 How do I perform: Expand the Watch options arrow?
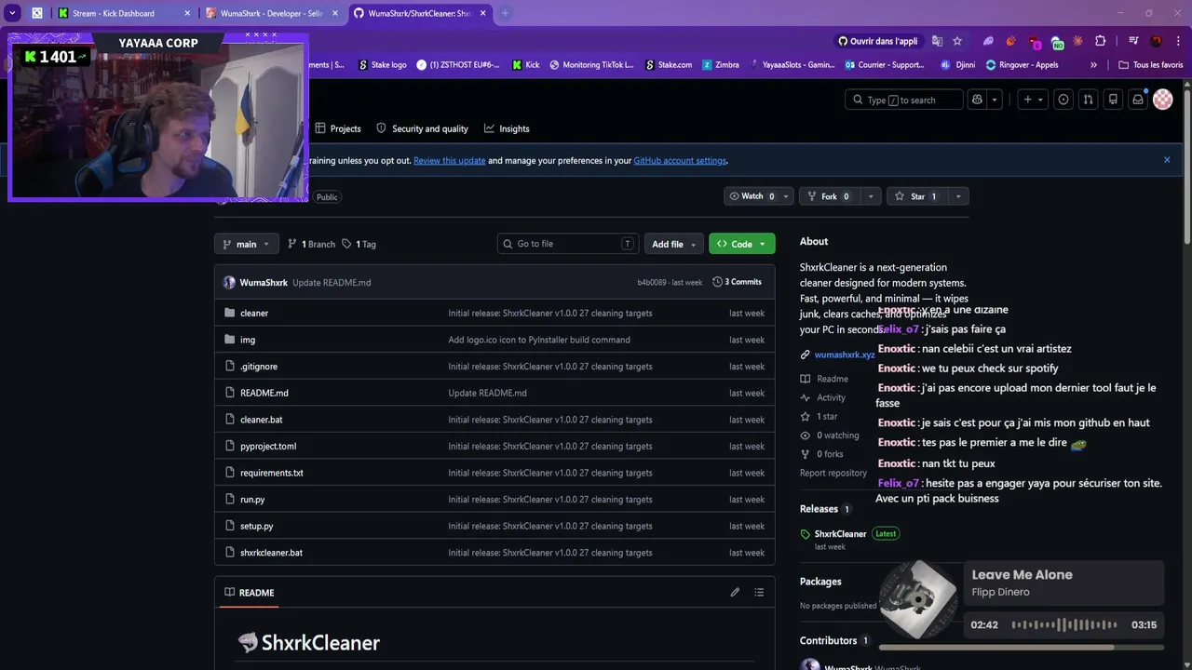pyautogui.click(x=785, y=196)
